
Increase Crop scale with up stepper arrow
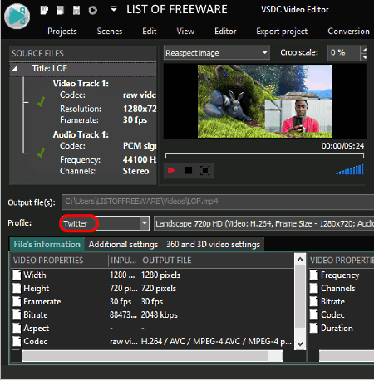pyautogui.click(x=364, y=50)
